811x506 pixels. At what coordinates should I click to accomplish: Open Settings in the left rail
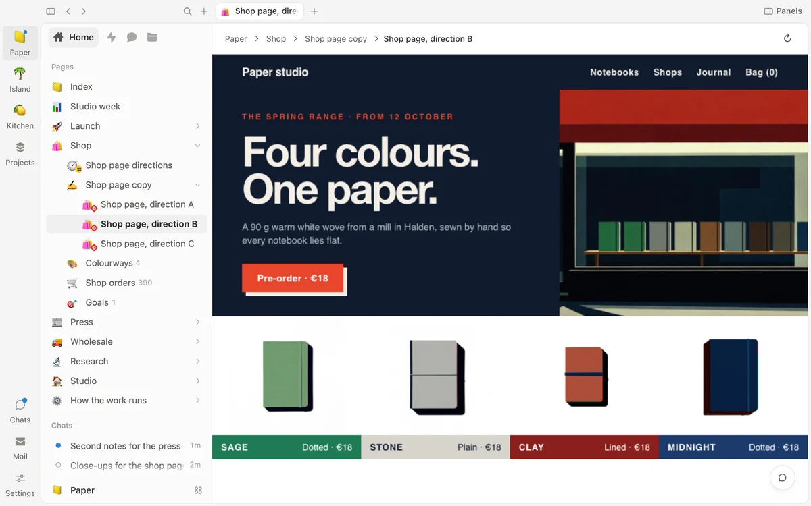pos(20,484)
